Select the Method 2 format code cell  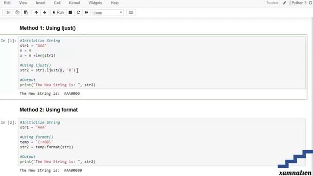[162, 142]
